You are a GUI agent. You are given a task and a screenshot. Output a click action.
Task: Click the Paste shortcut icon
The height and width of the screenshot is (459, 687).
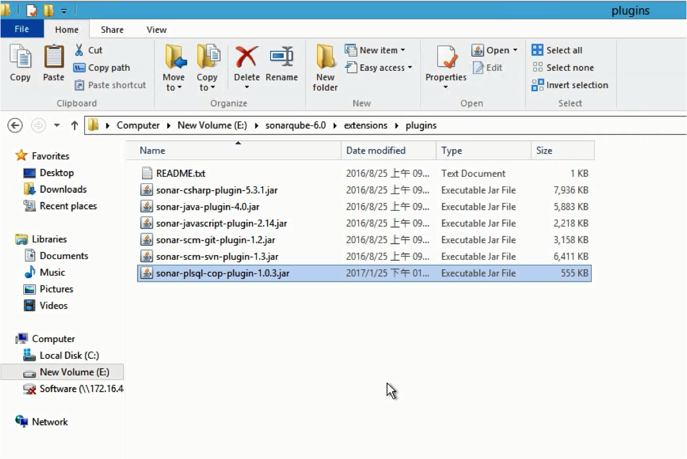click(79, 85)
